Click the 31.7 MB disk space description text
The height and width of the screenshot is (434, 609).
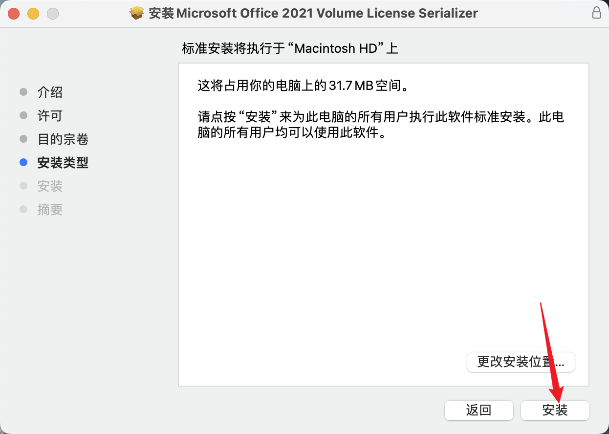click(x=303, y=87)
